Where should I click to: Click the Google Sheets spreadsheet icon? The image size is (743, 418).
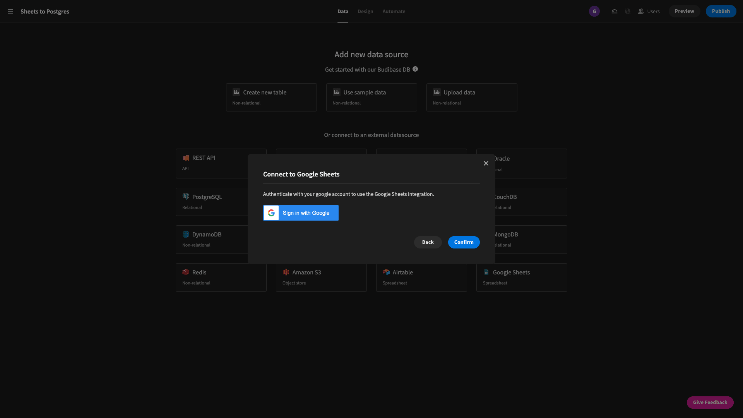coord(486,272)
